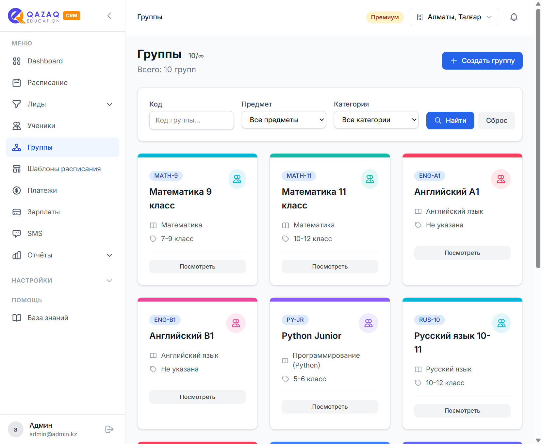
Task: Click Посмотреть on Математика 9 класс card
Action: point(197,267)
